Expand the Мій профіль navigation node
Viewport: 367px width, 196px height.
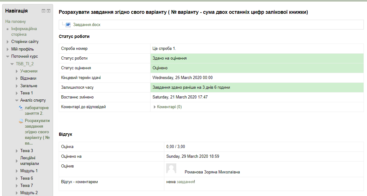pos(8,49)
